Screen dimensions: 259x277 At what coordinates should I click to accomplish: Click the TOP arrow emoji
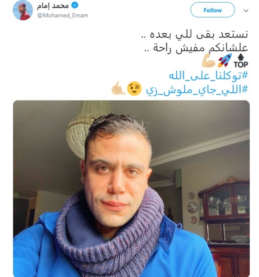(241, 61)
